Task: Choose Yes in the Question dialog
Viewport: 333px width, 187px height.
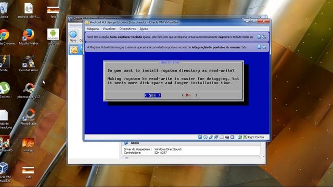Action: pos(152,95)
